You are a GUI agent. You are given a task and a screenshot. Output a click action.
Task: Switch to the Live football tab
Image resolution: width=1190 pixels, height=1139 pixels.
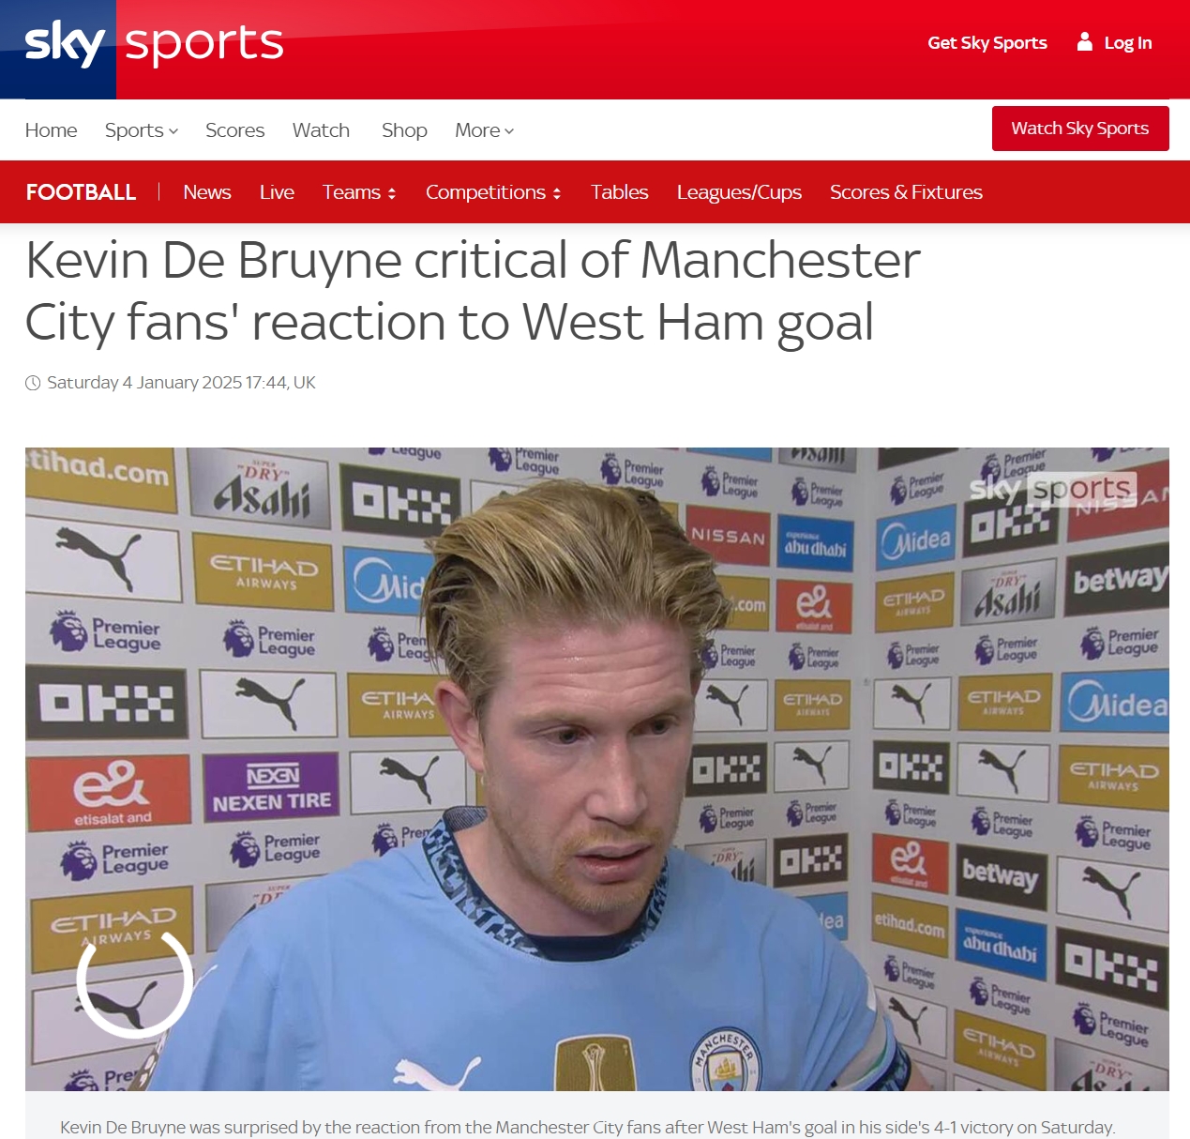click(277, 192)
